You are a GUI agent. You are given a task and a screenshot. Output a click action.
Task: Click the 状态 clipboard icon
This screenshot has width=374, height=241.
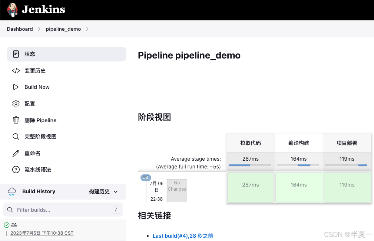pos(16,54)
